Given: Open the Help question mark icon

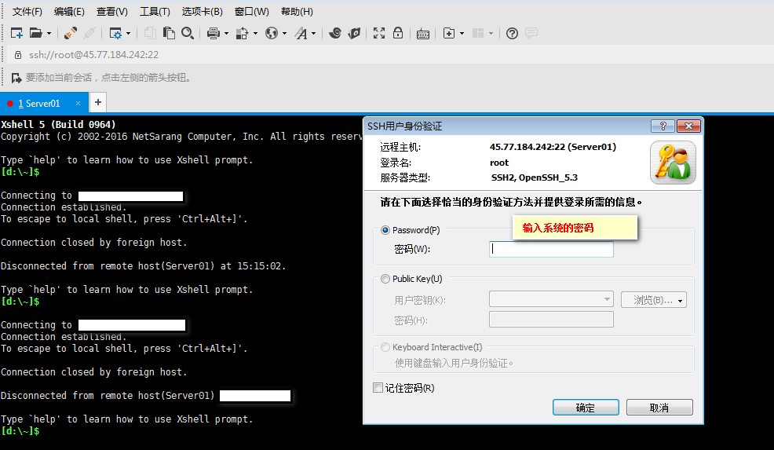Looking at the screenshot, I should pos(513,33).
